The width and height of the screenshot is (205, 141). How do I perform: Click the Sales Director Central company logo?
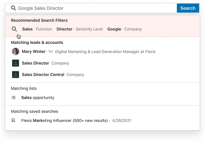coord(16,75)
